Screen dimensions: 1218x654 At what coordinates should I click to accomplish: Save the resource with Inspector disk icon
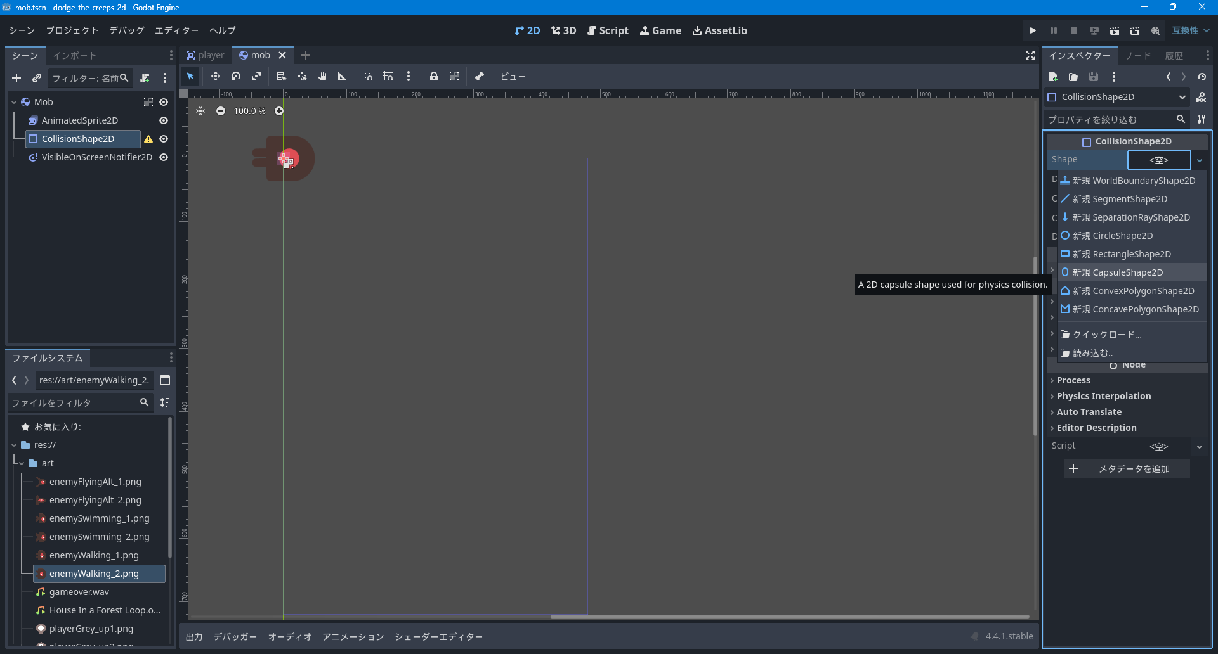pyautogui.click(x=1094, y=77)
